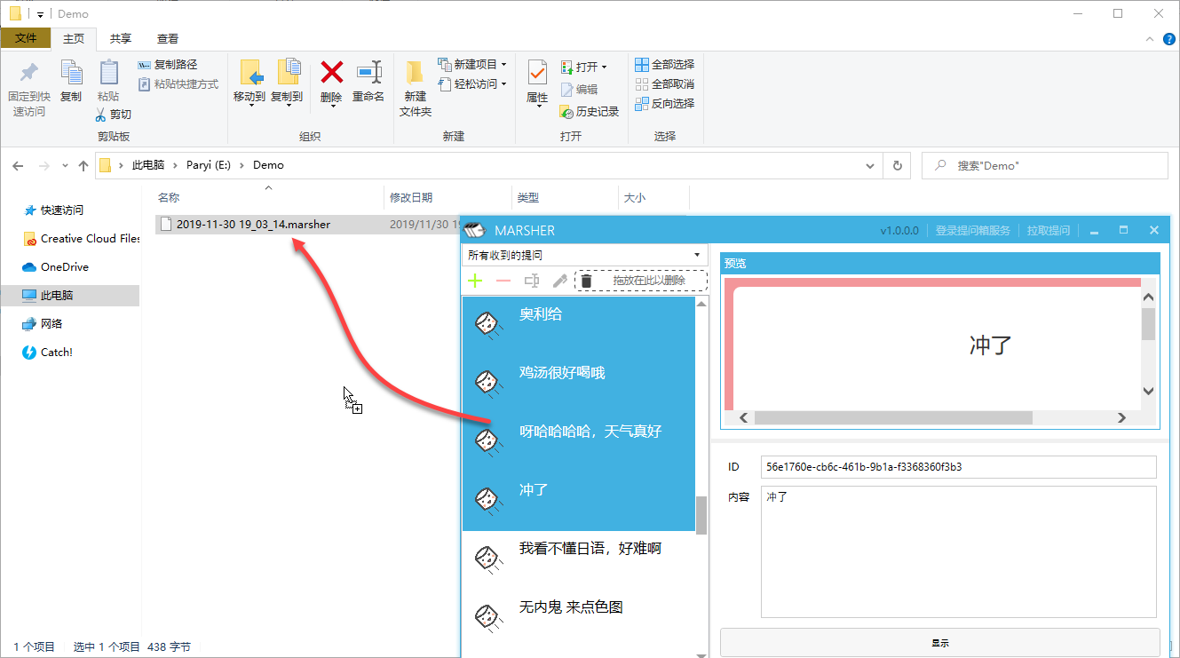Select Catch! in sidebar
The height and width of the screenshot is (658, 1180).
[47, 353]
